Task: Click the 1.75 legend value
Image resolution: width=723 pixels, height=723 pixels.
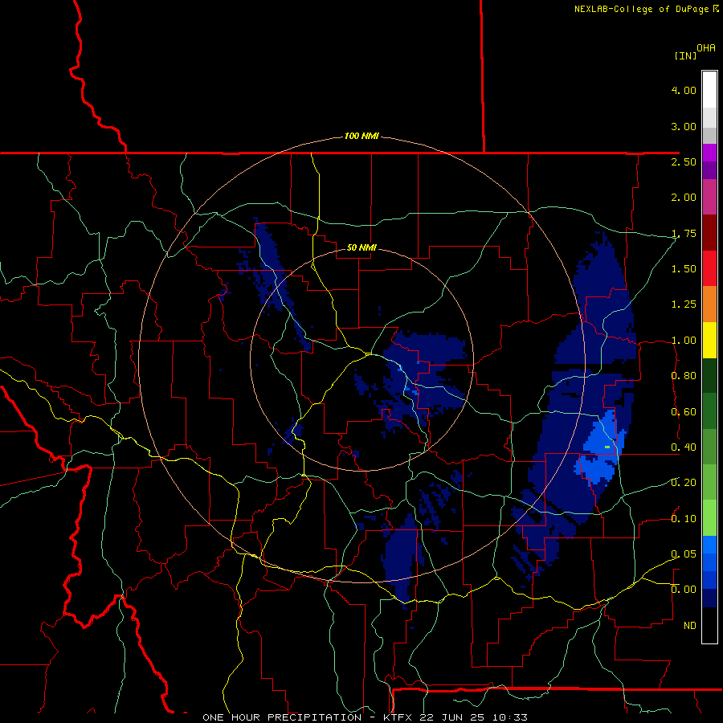Action: tap(684, 233)
